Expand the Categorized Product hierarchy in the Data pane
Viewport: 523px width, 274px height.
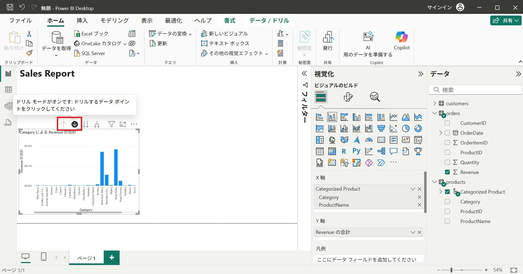(x=441, y=192)
